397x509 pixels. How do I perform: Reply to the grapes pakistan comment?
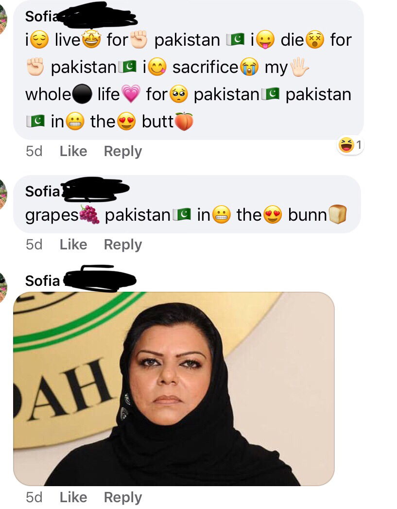tap(123, 245)
